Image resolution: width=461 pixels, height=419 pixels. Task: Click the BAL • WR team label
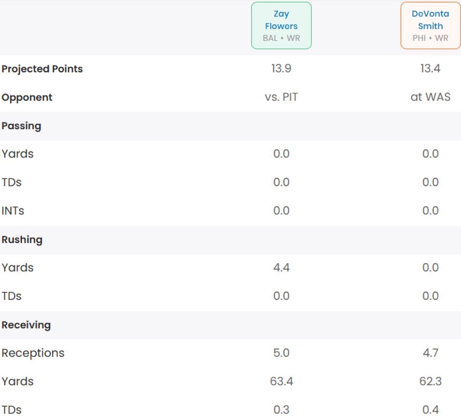(281, 38)
